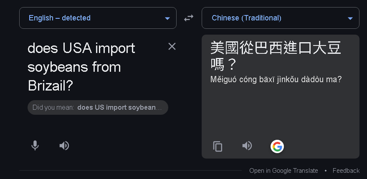Play audio of the Chinese translation
The width and height of the screenshot is (367, 179).
[247, 146]
